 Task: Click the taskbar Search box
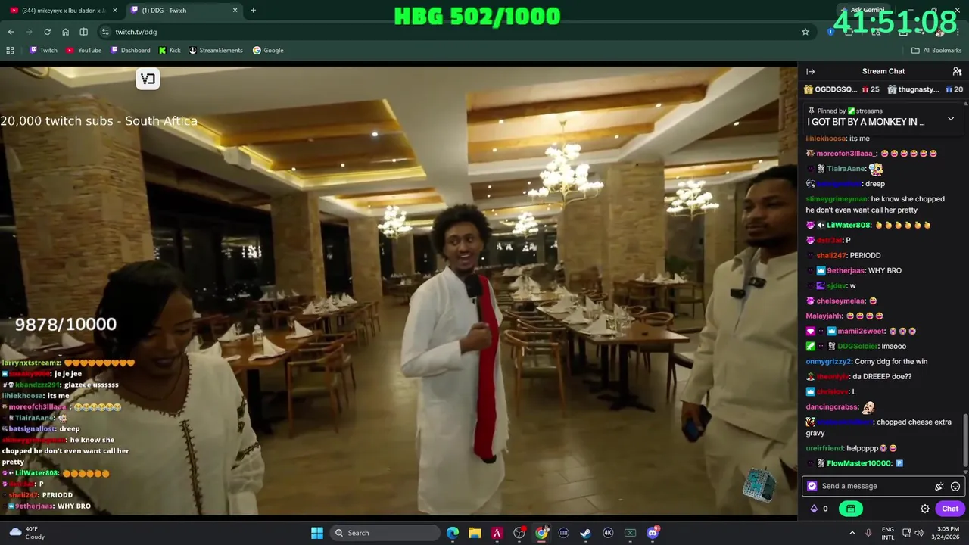click(385, 533)
